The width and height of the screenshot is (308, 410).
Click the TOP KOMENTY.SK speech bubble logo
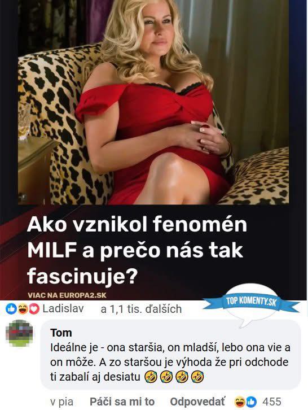pos(251,304)
